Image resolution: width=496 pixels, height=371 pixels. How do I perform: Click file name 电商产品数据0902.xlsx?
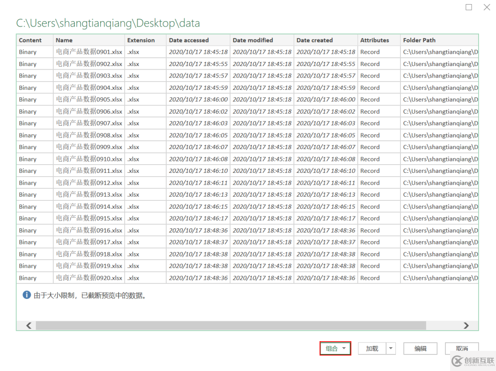pos(89,64)
